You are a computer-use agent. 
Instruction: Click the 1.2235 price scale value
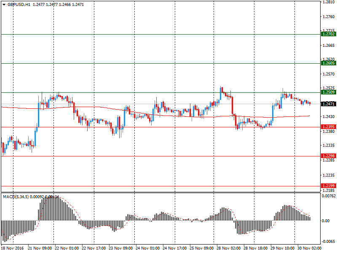[329, 175]
